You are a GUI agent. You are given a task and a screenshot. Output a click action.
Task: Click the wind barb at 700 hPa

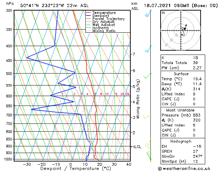(x=147, y=116)
